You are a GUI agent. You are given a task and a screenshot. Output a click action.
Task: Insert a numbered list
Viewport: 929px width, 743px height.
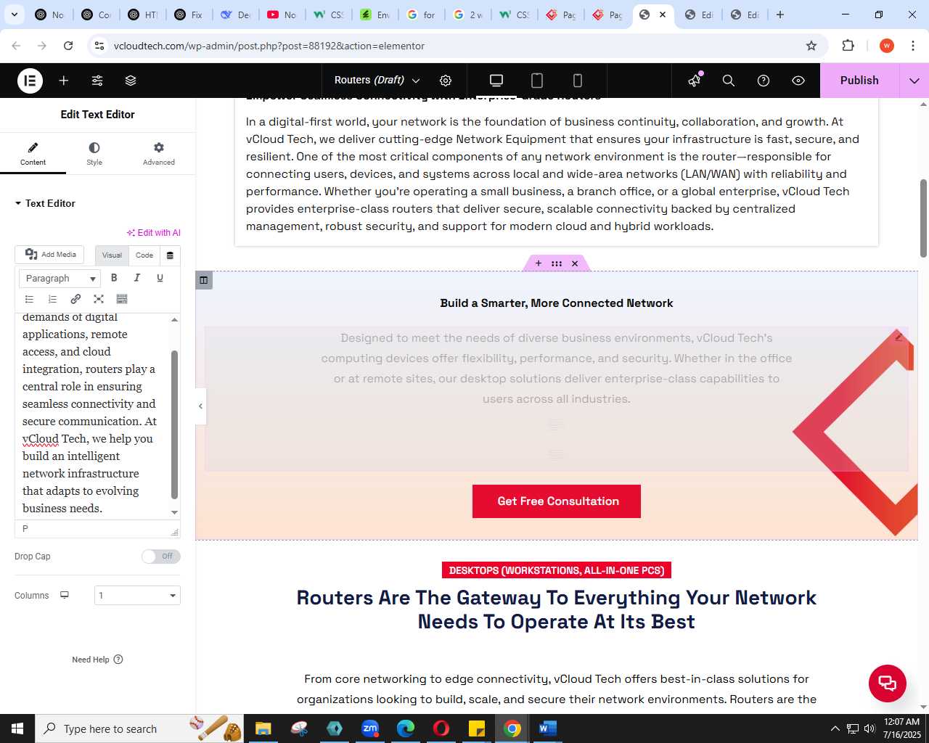(x=52, y=299)
